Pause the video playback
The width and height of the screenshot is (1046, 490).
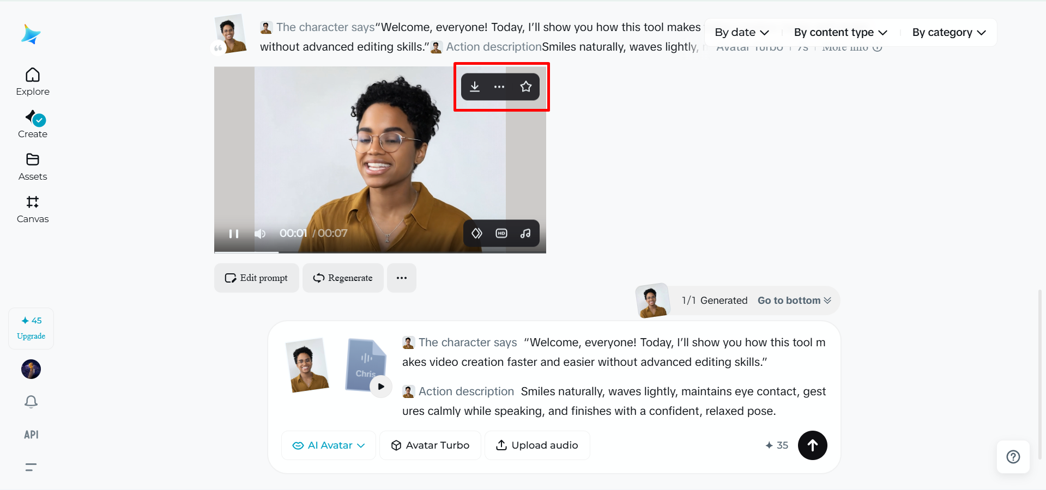point(234,234)
